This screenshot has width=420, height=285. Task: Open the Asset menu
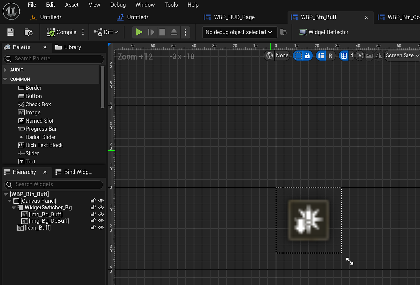pyautogui.click(x=72, y=5)
